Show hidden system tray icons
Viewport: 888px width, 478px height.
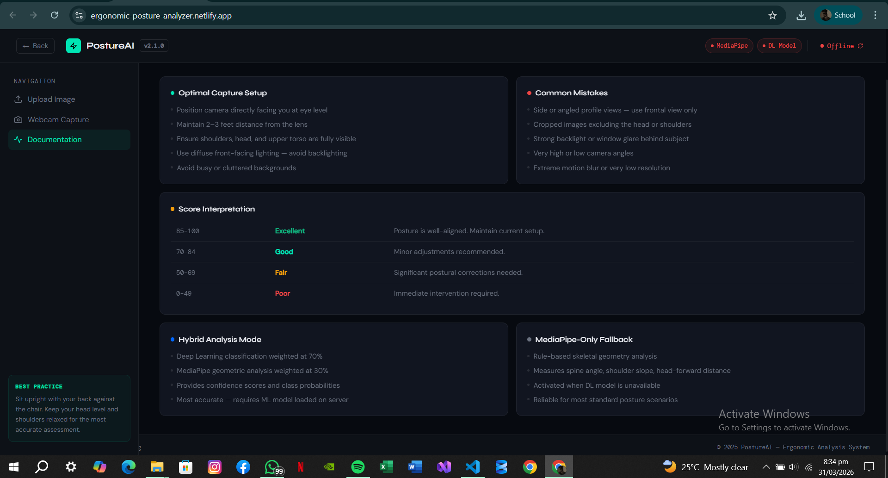tap(766, 467)
